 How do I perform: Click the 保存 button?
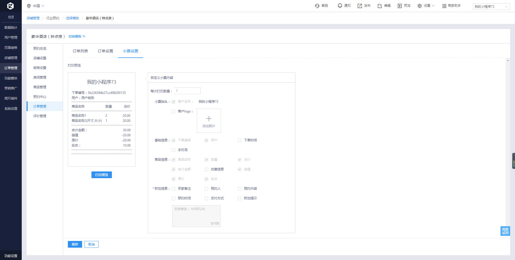[75, 244]
